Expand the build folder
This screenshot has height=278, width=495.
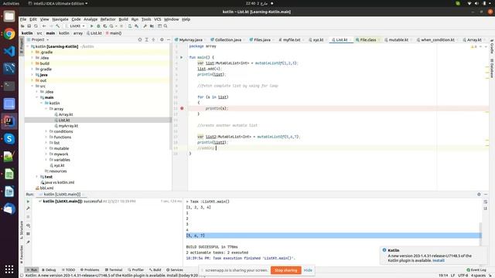point(32,63)
